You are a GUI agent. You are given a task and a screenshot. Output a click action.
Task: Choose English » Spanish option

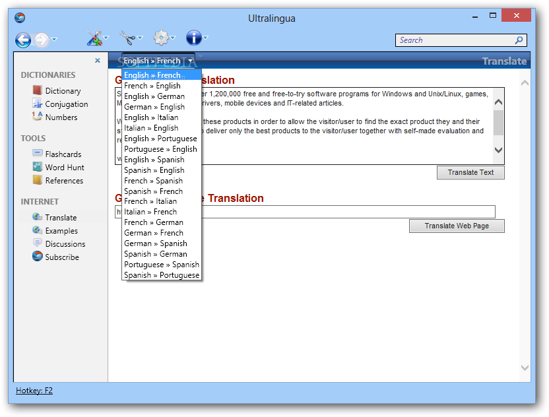click(162, 160)
